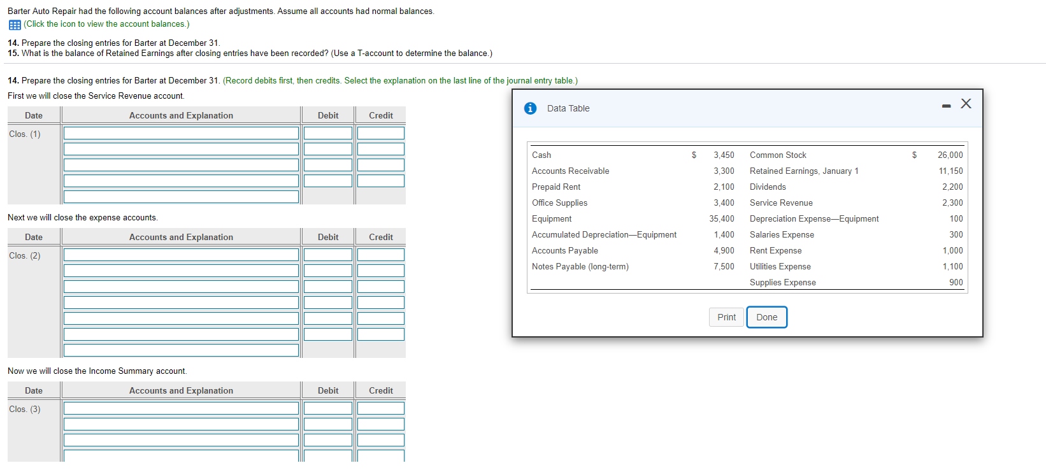Image resolution: width=1046 pixels, height=470 pixels.
Task: Click 'Accounts and Explanation' header of third table
Action: click(x=181, y=390)
